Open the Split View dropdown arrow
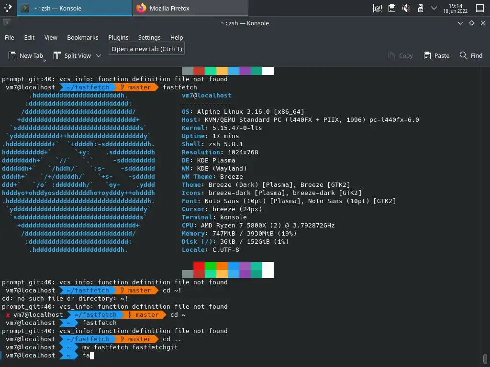Screen dimensions: 490x367 (99, 56)
